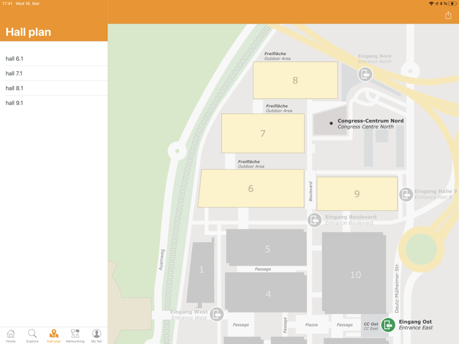Viewport: 459px width, 344px height.
Task: Tap the battery indicator in status bar
Action: click(452, 3)
